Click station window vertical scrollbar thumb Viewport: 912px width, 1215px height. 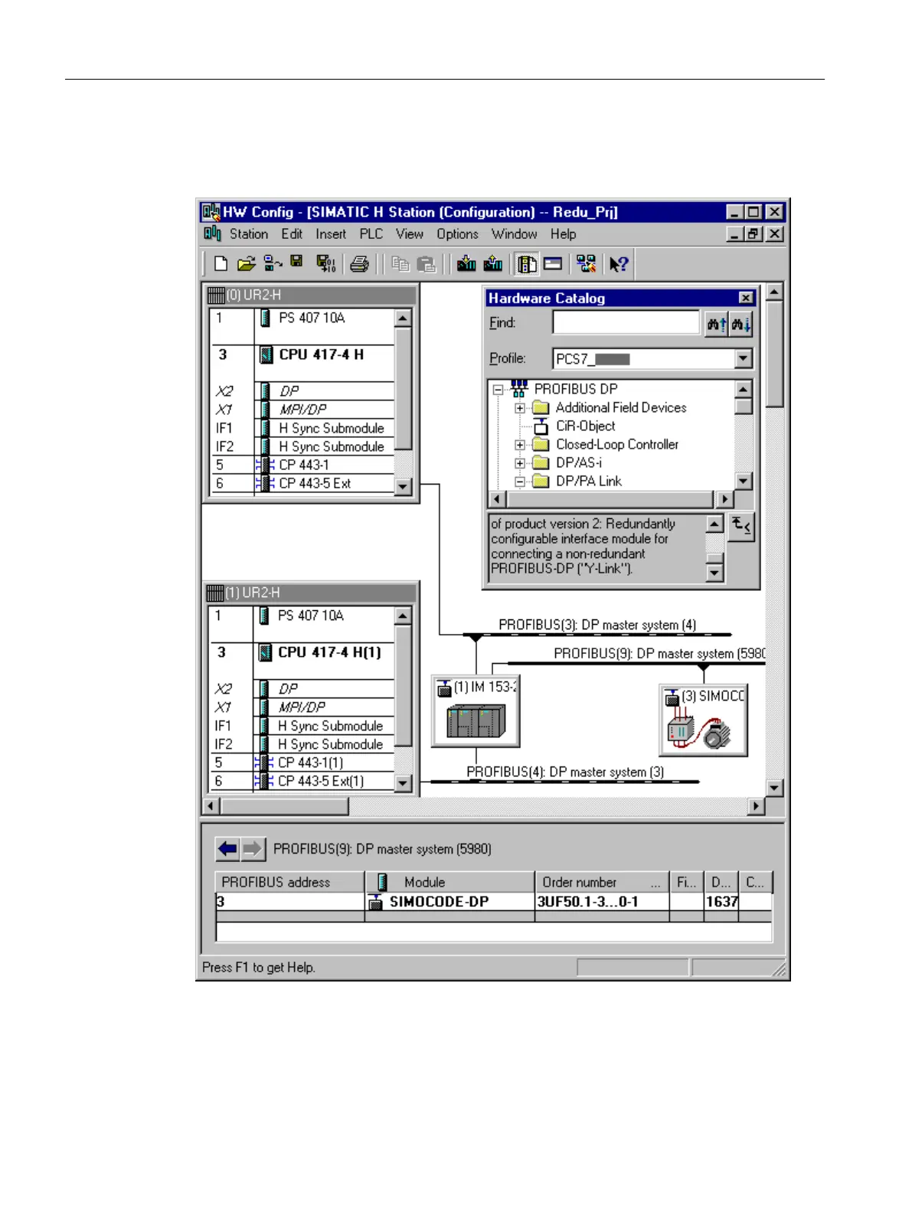774,354
